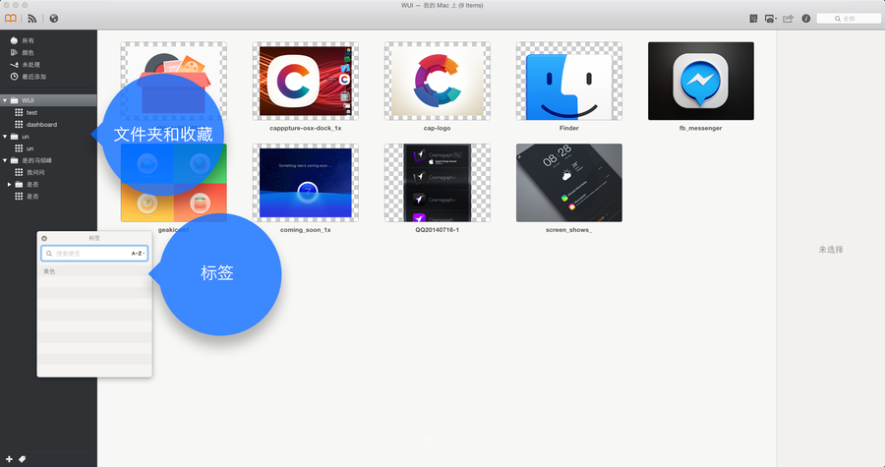Open the screenshot capture dropdown
The width and height of the screenshot is (885, 467).
[x=771, y=18]
